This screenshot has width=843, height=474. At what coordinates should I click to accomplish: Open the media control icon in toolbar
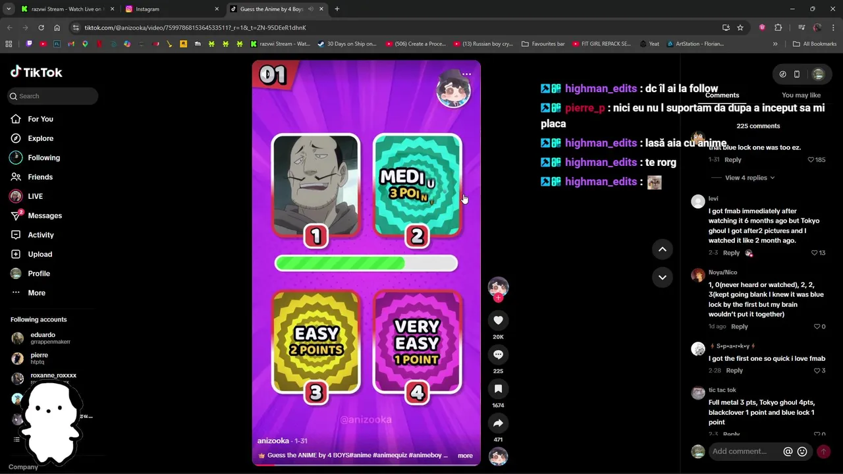[x=802, y=28]
